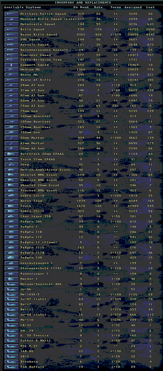
Task: Click the PzKpfw IVD icon
Action: tap(11, 258)
